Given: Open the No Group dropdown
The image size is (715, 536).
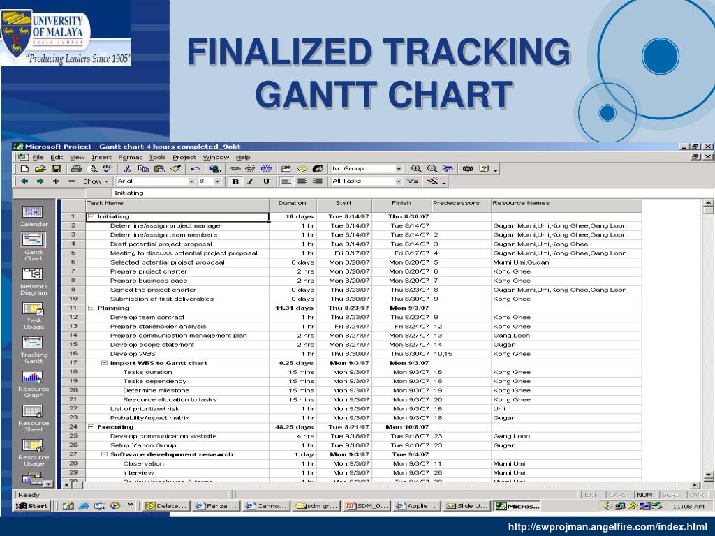Looking at the screenshot, I should pyautogui.click(x=399, y=169).
